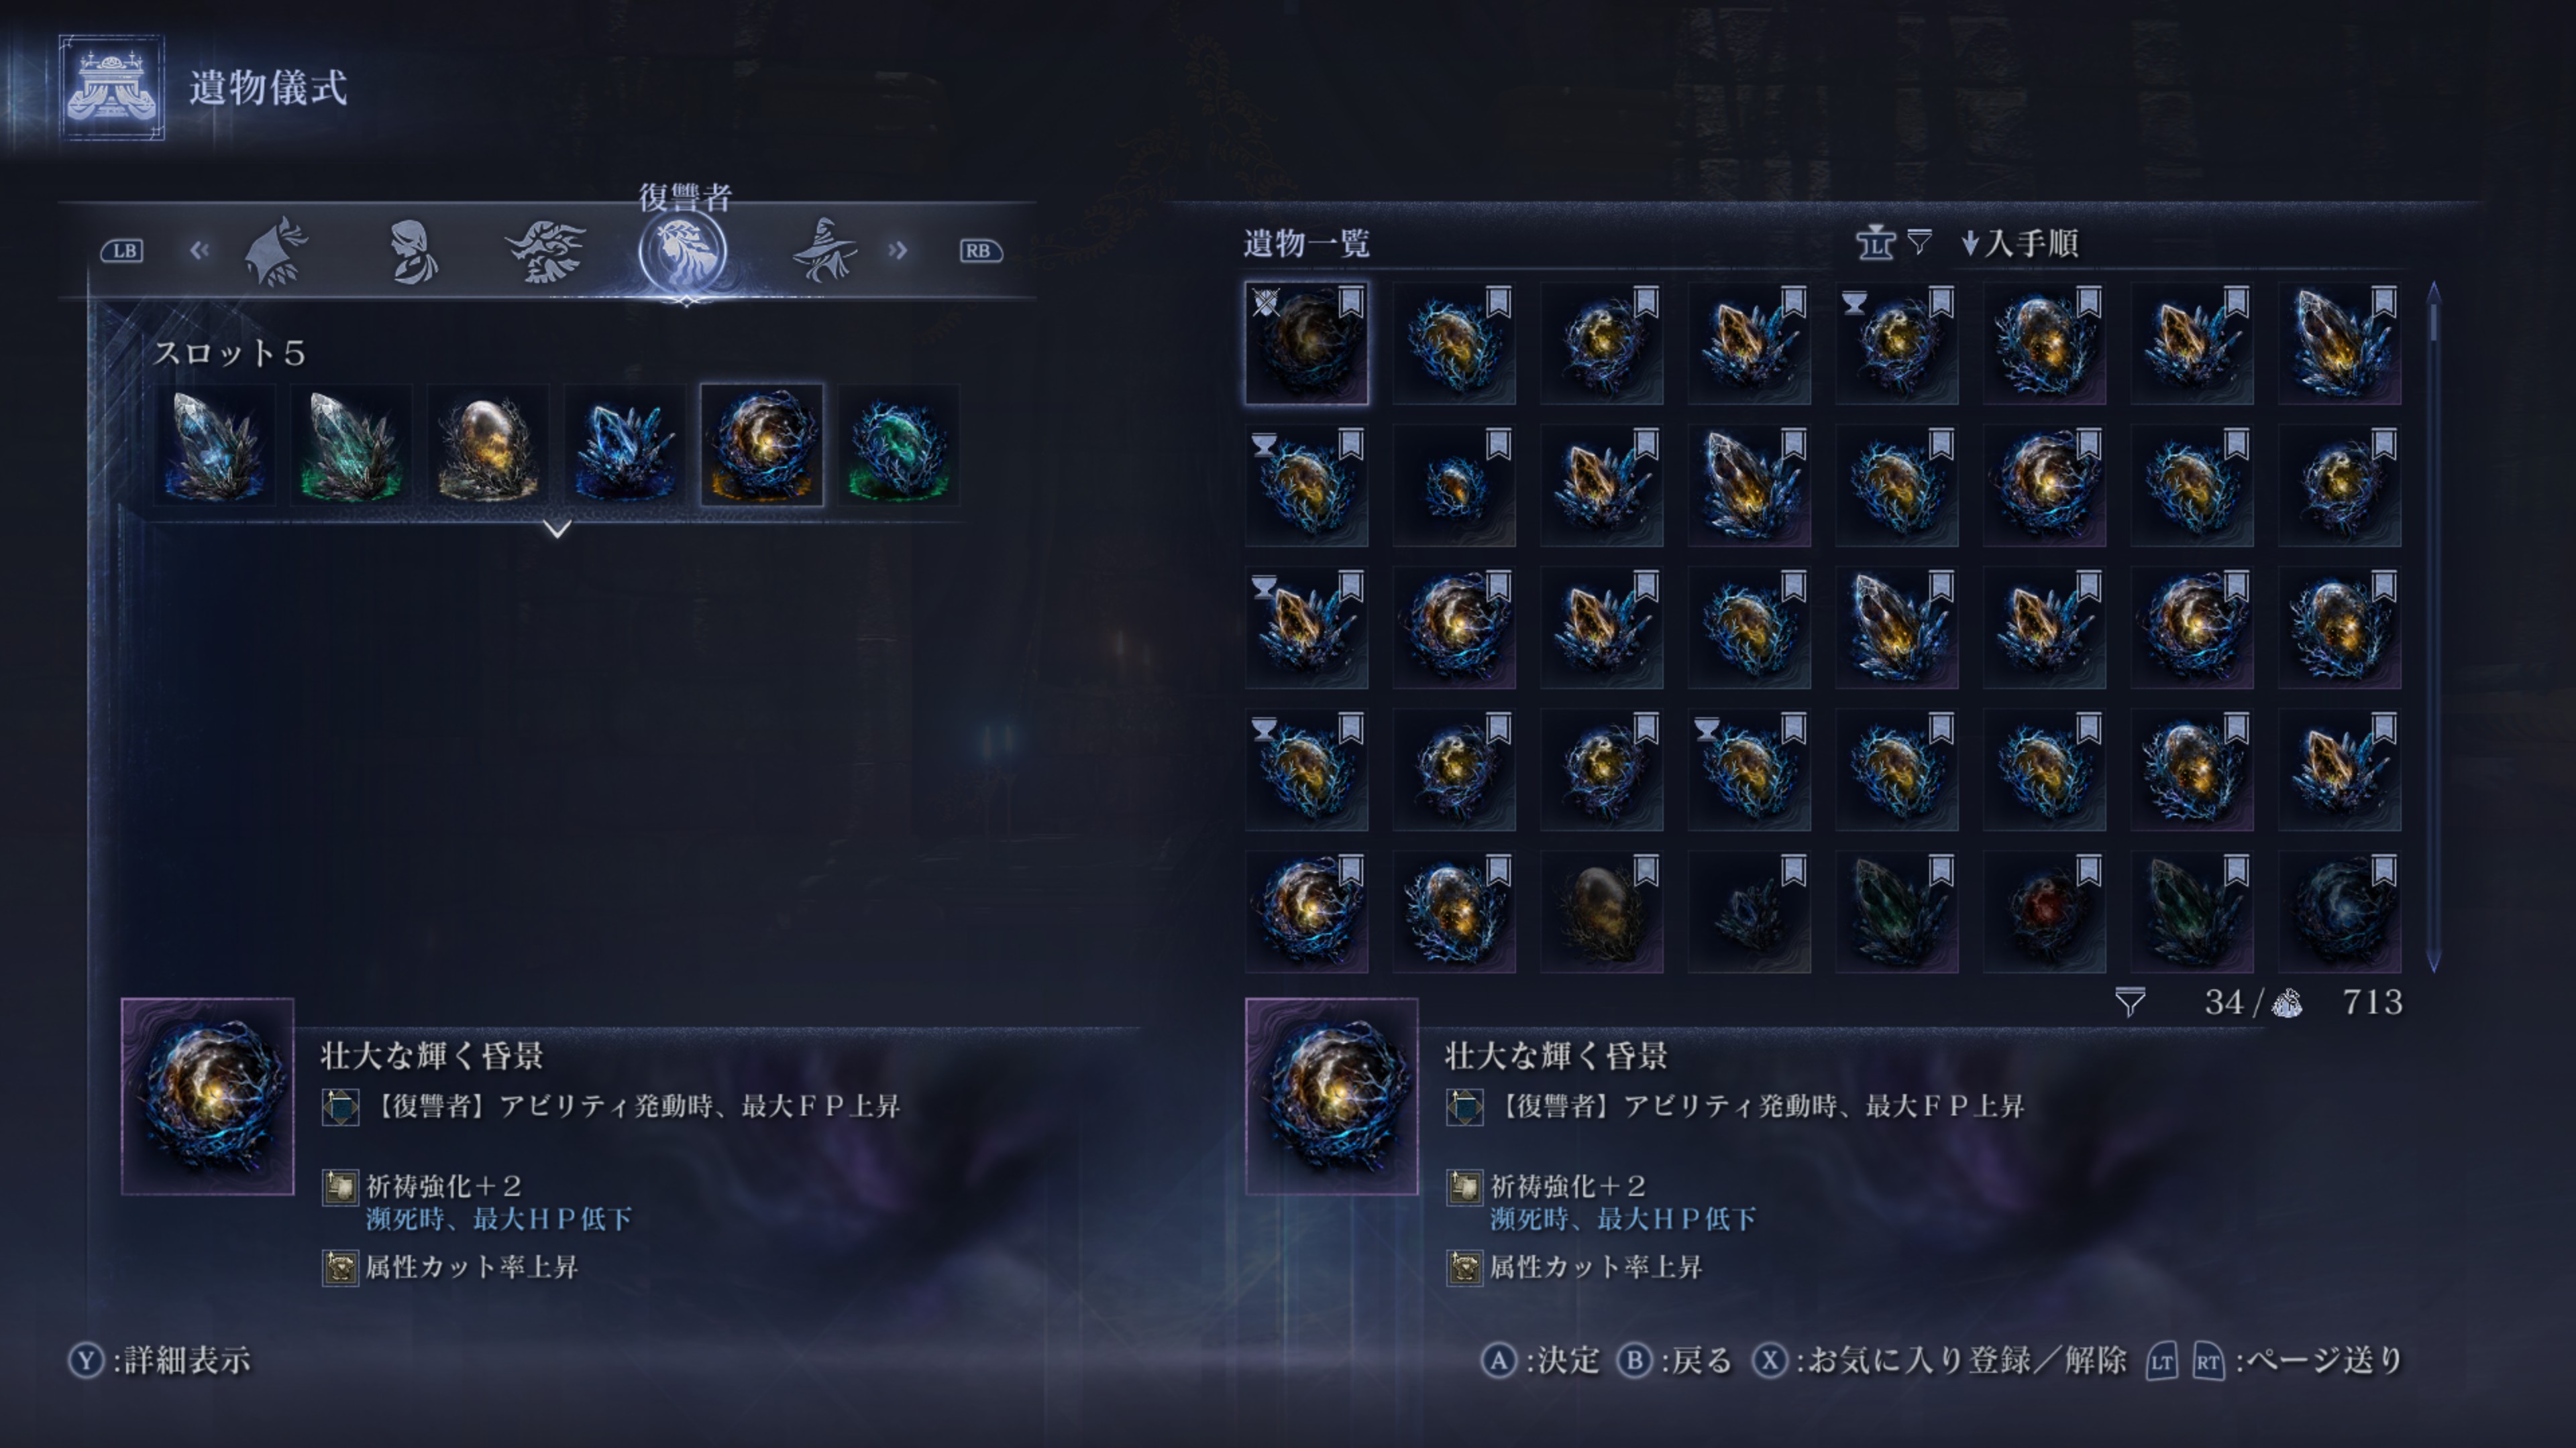
Task: Switch to the 復讐者 character tab
Action: [683, 250]
